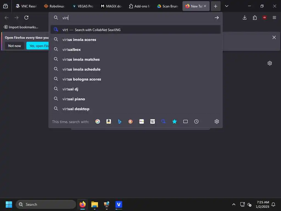Screen dimensions: 281x211
Task: Switch to VNC Resol tab
Action: click(26, 6)
